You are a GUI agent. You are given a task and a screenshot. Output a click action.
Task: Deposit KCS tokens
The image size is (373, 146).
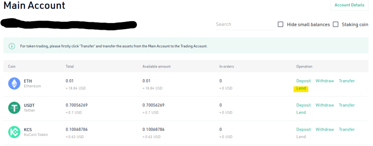[303, 129]
